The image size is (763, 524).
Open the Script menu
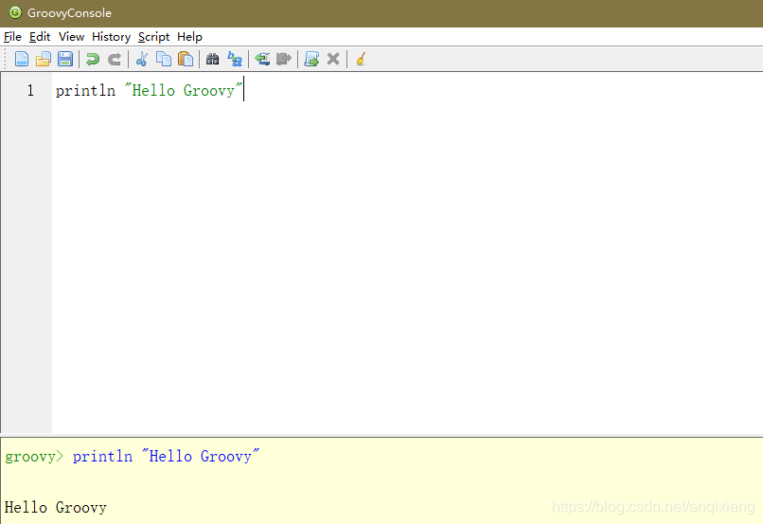[153, 37]
